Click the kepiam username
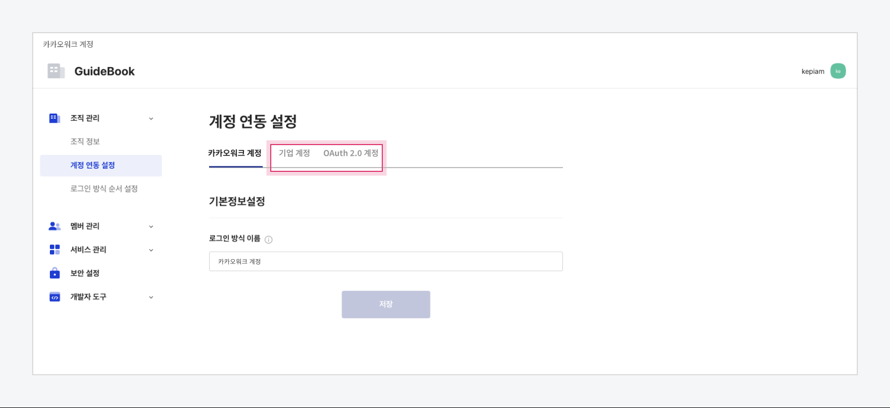The image size is (890, 408). click(813, 71)
